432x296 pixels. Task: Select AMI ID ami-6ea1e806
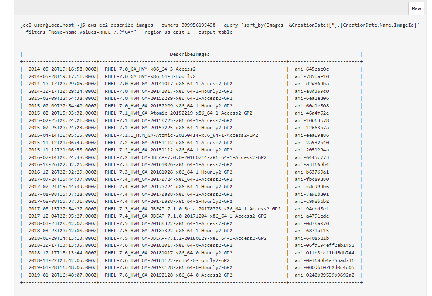coord(312,98)
